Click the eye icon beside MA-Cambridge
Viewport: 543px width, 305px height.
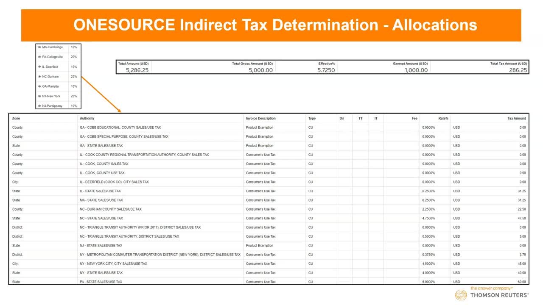39,47
